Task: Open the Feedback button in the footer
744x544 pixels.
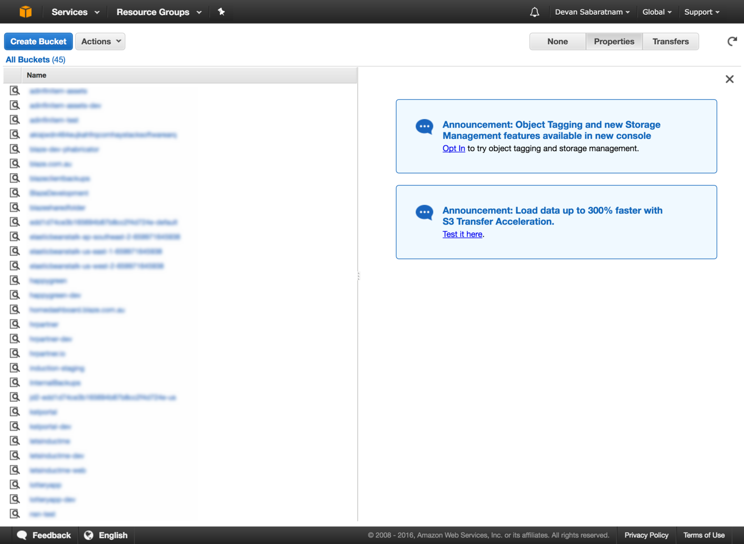Action: click(x=45, y=535)
